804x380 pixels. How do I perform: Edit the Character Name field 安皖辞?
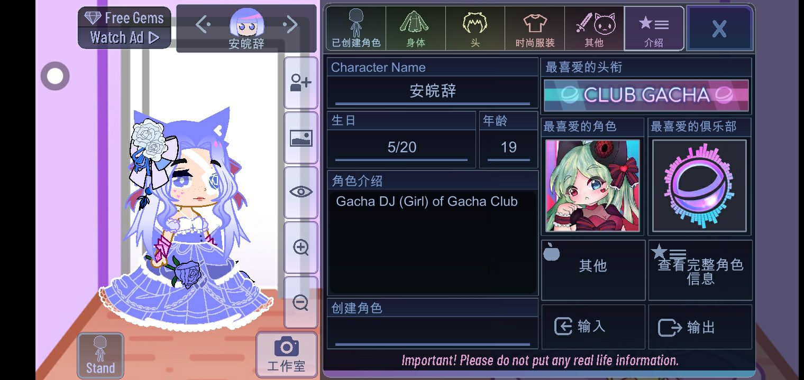coord(433,91)
